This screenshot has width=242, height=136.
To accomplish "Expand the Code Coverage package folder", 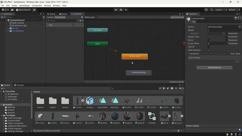I will point(3,118).
